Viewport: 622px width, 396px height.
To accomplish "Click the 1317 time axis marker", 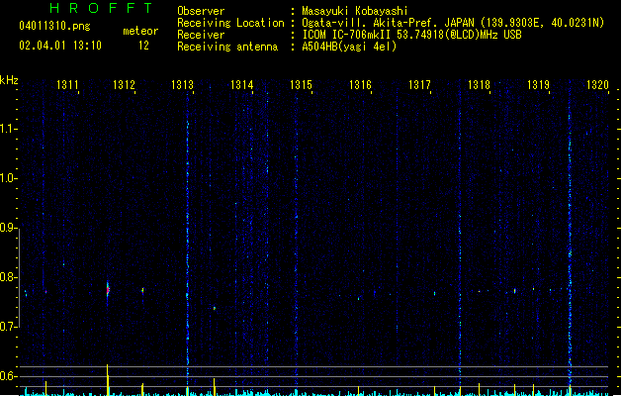I will point(419,84).
